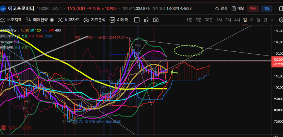The width and height of the screenshot is (283, 137).
Task: Select the 일 daily timeframe
Action: click(245, 20)
